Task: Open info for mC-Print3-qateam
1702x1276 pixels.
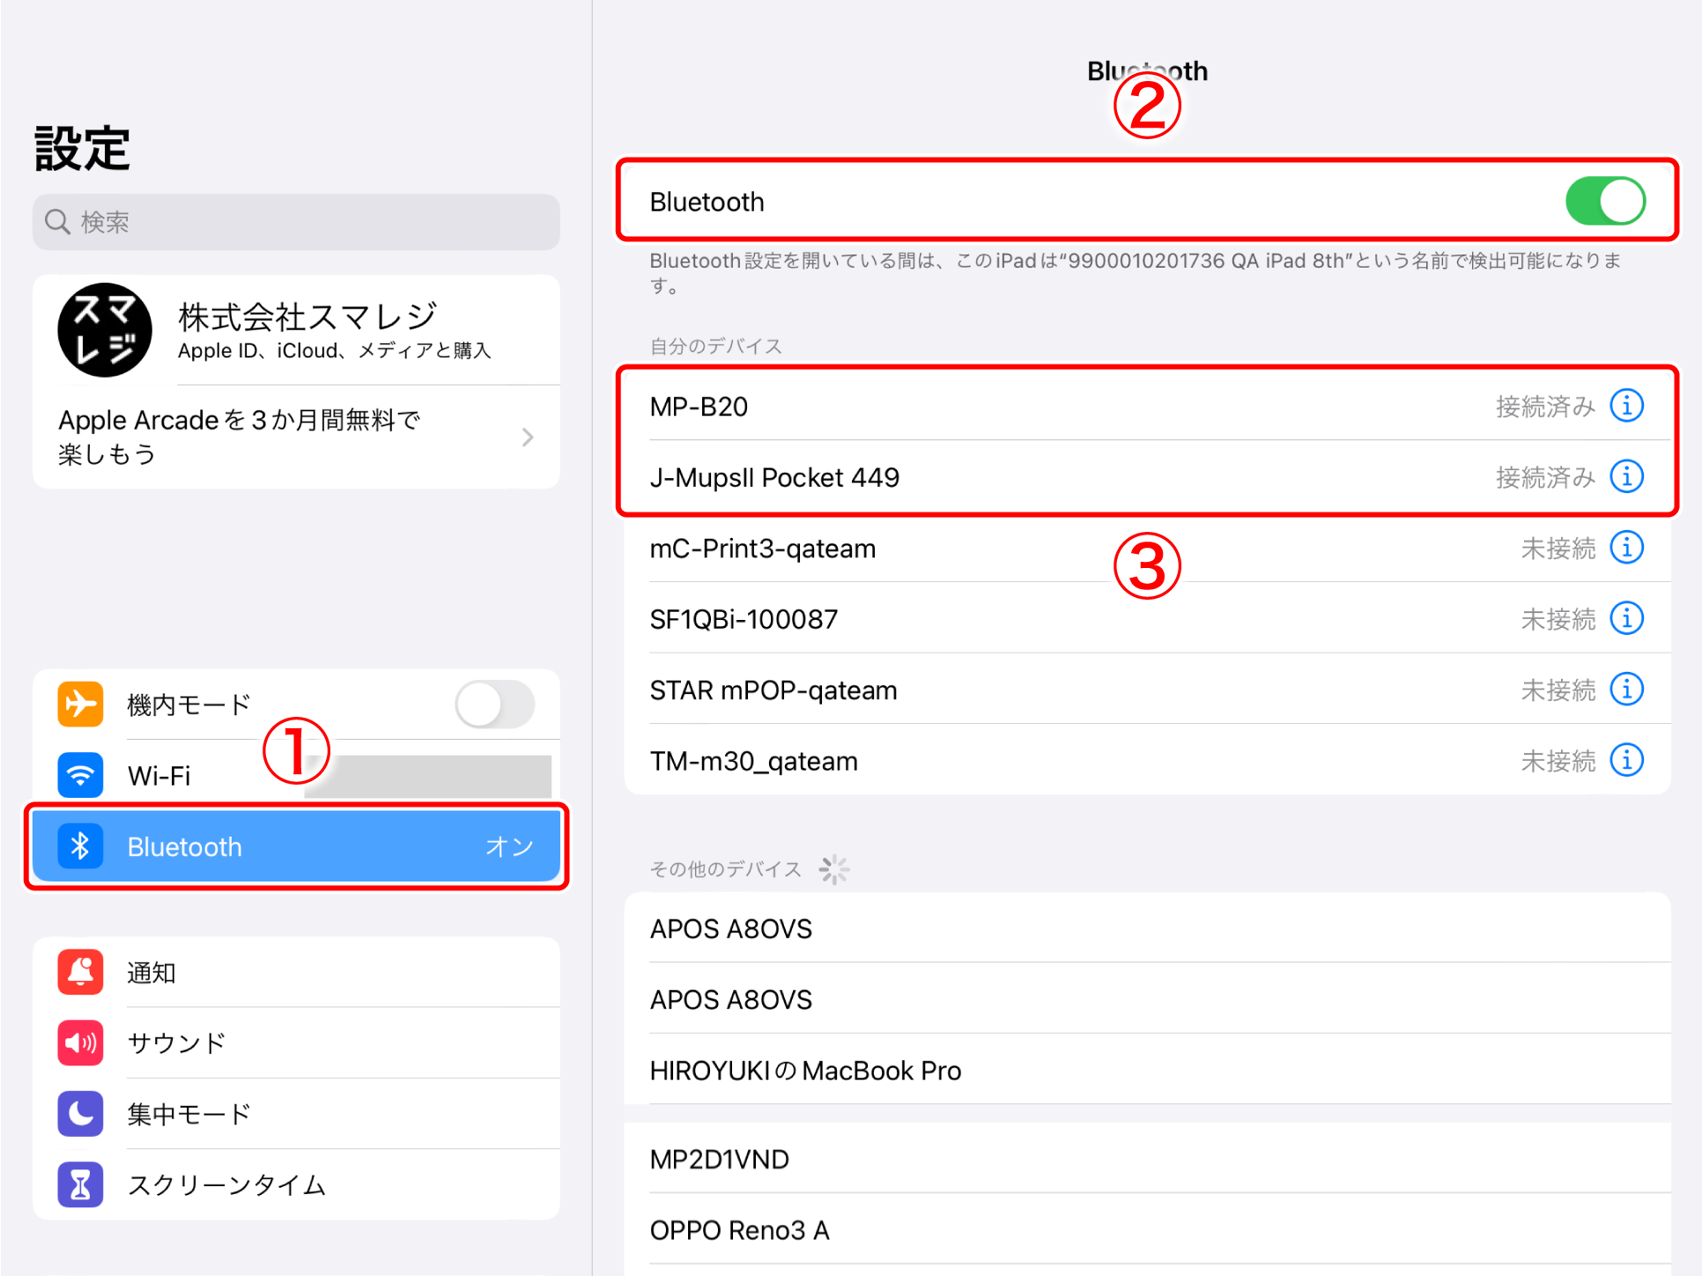Action: 1626,548
